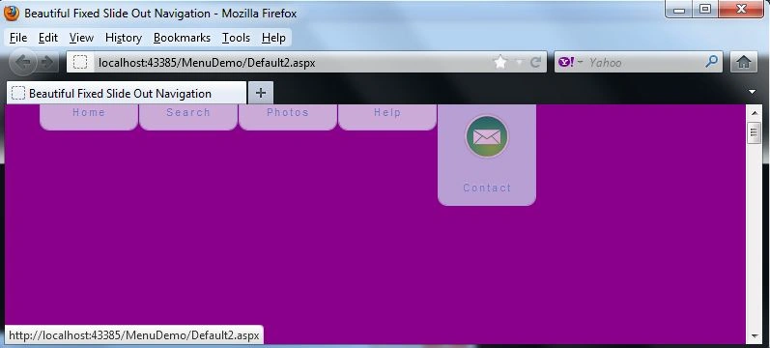
Task: Click the Search navigation item
Action: (188, 117)
